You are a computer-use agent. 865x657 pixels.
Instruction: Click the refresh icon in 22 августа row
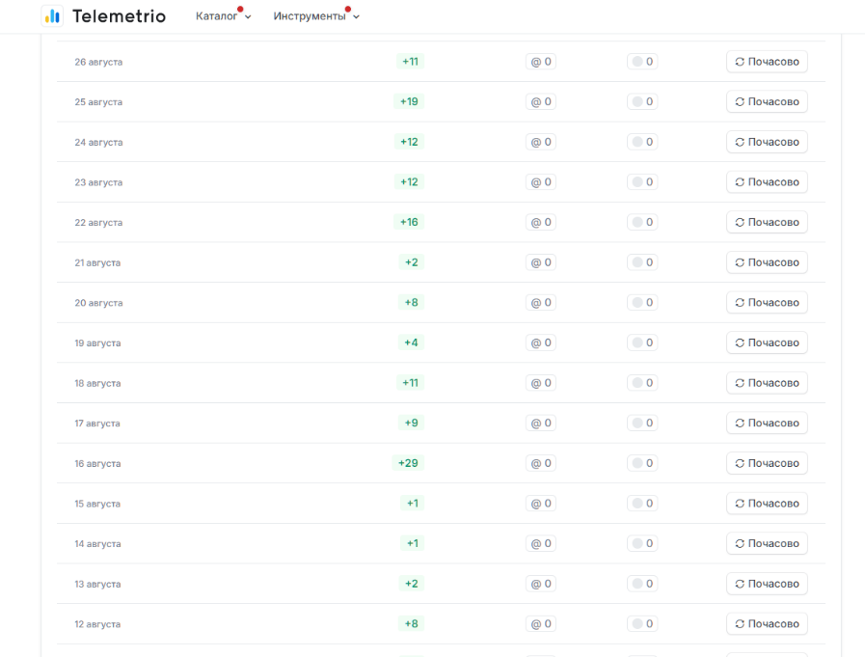point(740,223)
